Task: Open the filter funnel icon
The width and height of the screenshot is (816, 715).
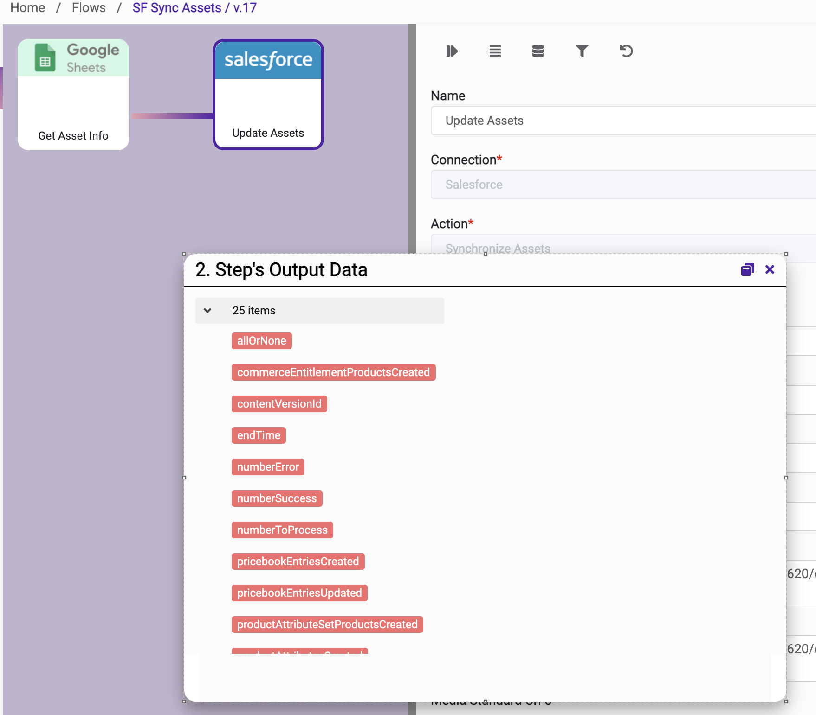Action: pos(582,51)
